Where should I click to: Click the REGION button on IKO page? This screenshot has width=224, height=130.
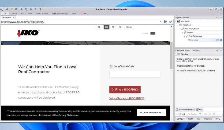click(129, 27)
